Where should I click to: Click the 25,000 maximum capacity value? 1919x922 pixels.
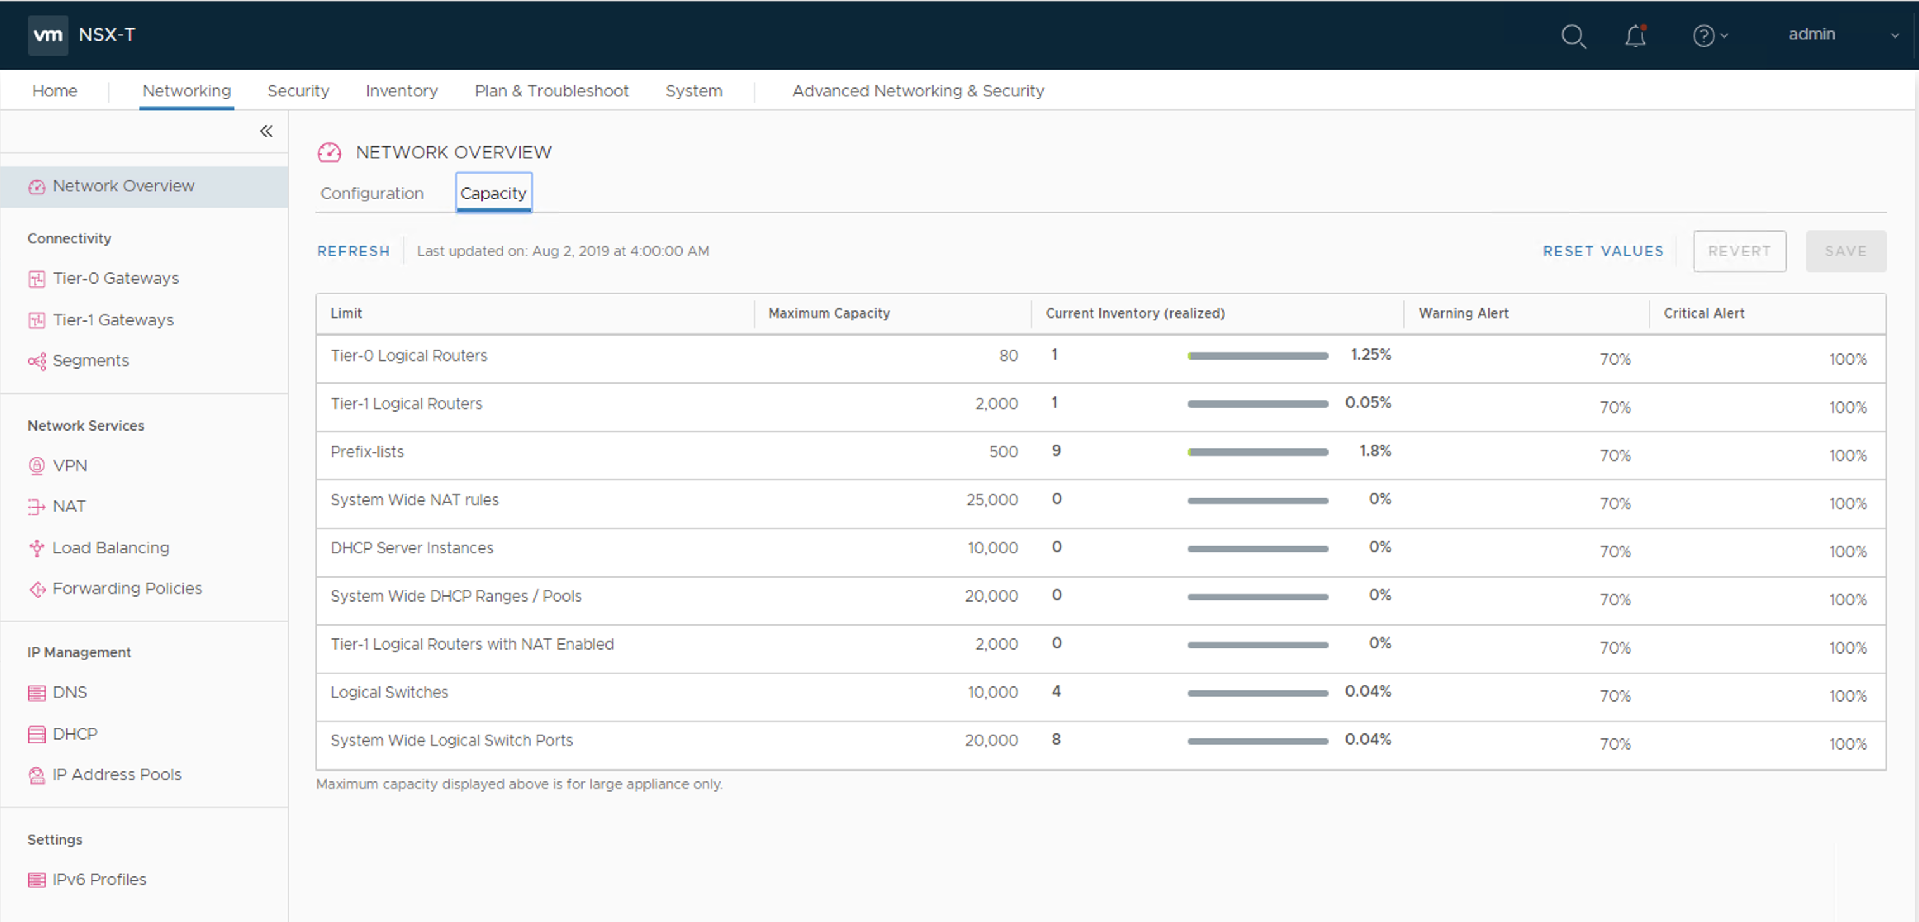click(992, 500)
